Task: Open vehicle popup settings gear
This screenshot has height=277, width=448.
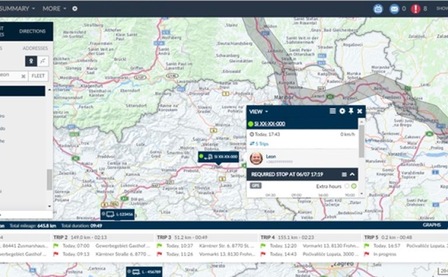Action: point(342,111)
